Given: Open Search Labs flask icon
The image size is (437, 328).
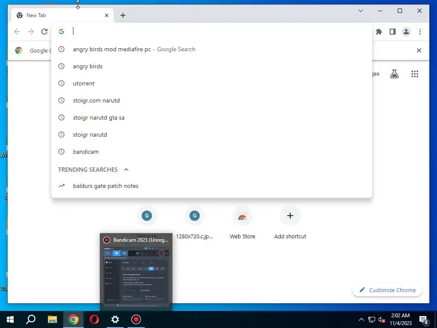Looking at the screenshot, I should pos(394,74).
